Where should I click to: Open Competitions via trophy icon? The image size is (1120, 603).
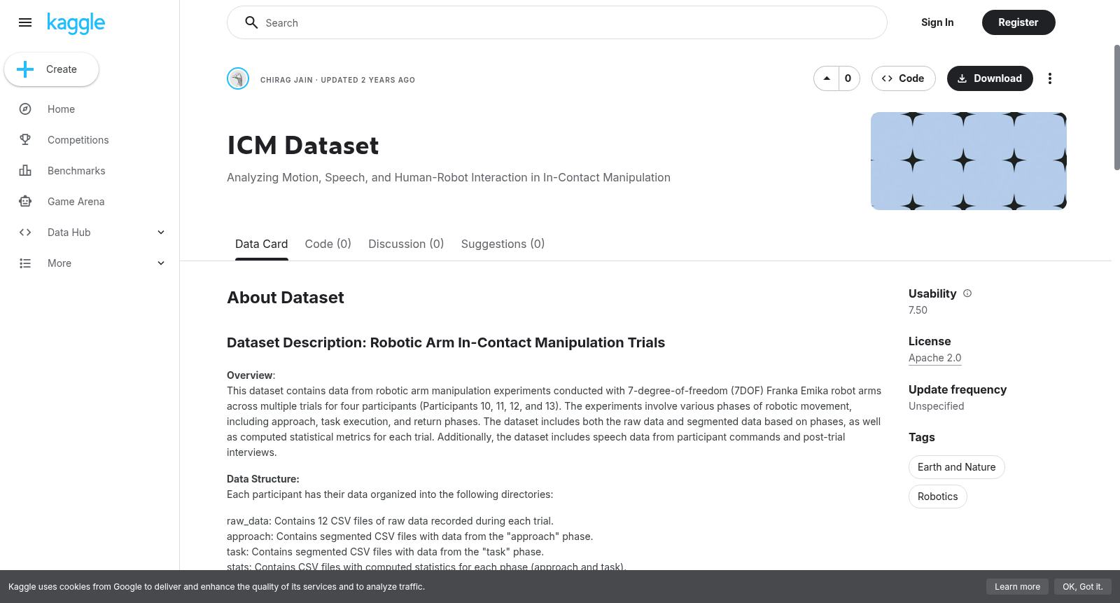25,140
